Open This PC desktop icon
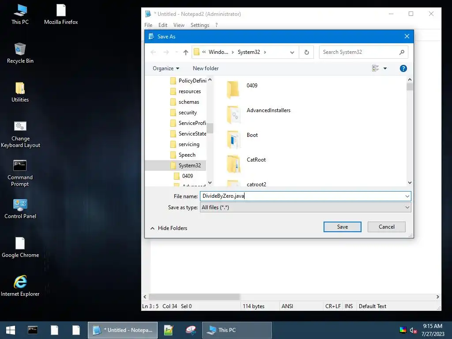 click(x=20, y=15)
